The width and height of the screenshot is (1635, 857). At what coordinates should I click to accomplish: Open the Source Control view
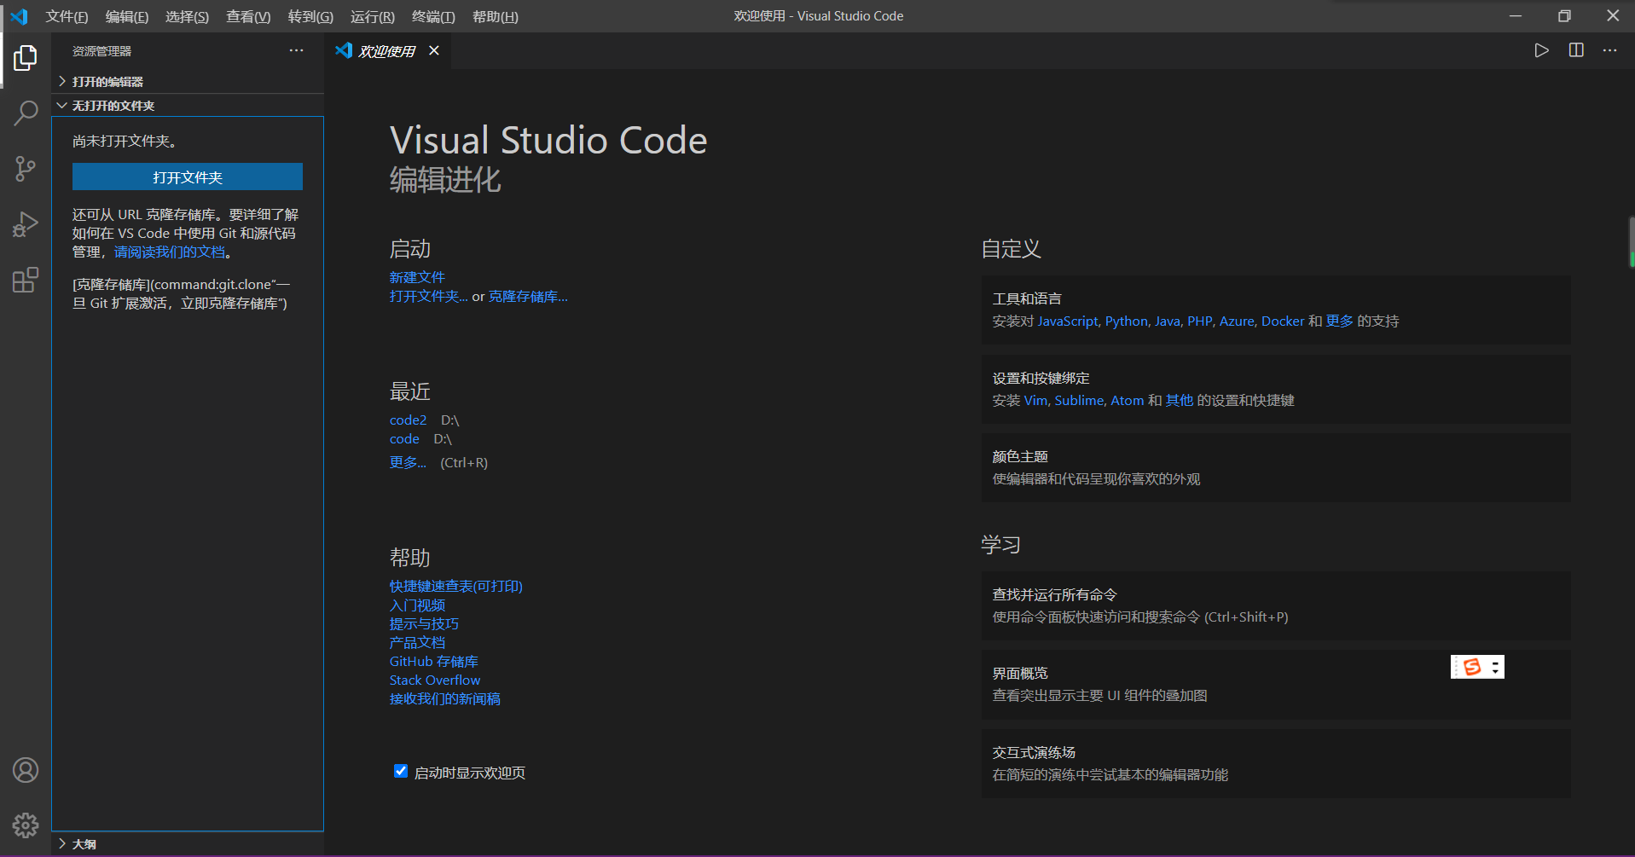26,168
